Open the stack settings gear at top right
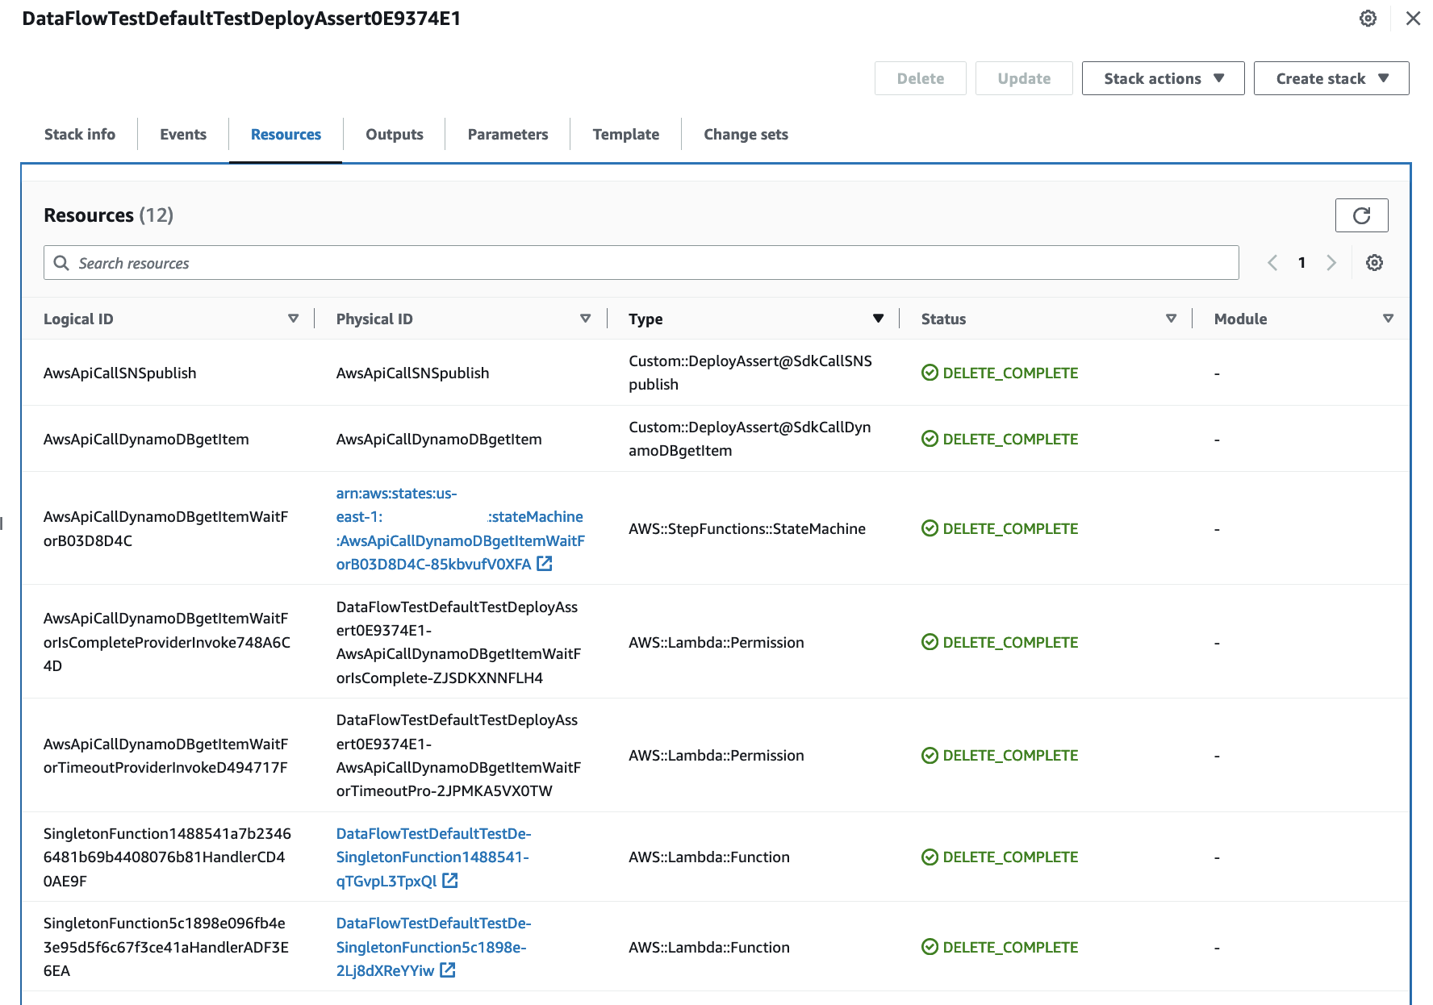The image size is (1433, 1005). click(1368, 18)
